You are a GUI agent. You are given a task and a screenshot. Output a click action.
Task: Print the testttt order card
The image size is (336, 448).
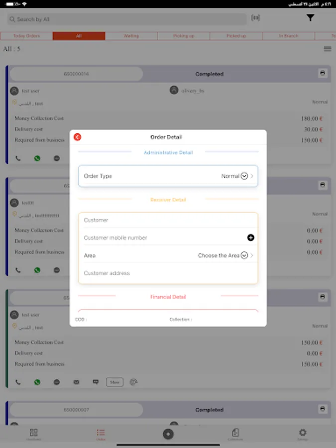pos(323,185)
